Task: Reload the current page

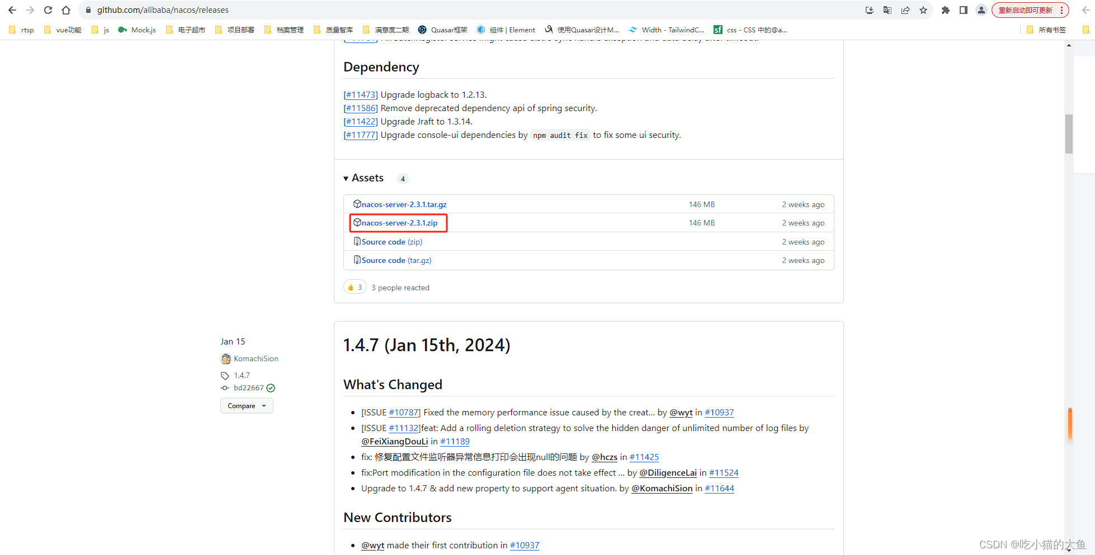Action: tap(48, 10)
